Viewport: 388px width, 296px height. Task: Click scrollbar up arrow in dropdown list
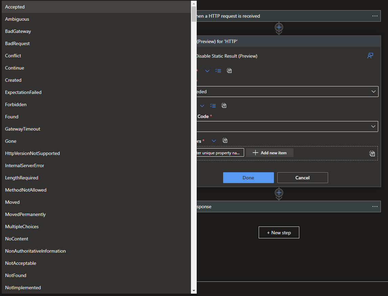coord(194,3)
